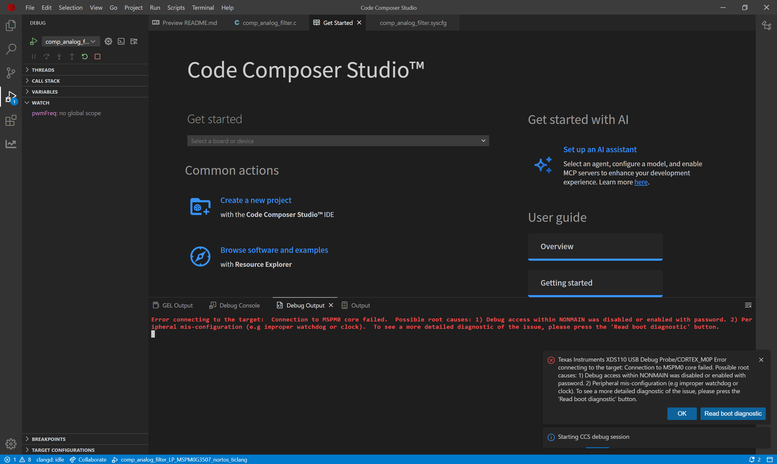Open the Source Control view
The width and height of the screenshot is (777, 464).
pos(11,73)
